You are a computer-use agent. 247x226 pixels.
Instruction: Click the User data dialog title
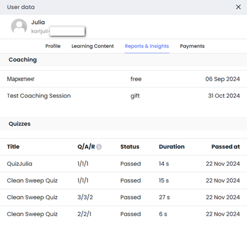21,7
